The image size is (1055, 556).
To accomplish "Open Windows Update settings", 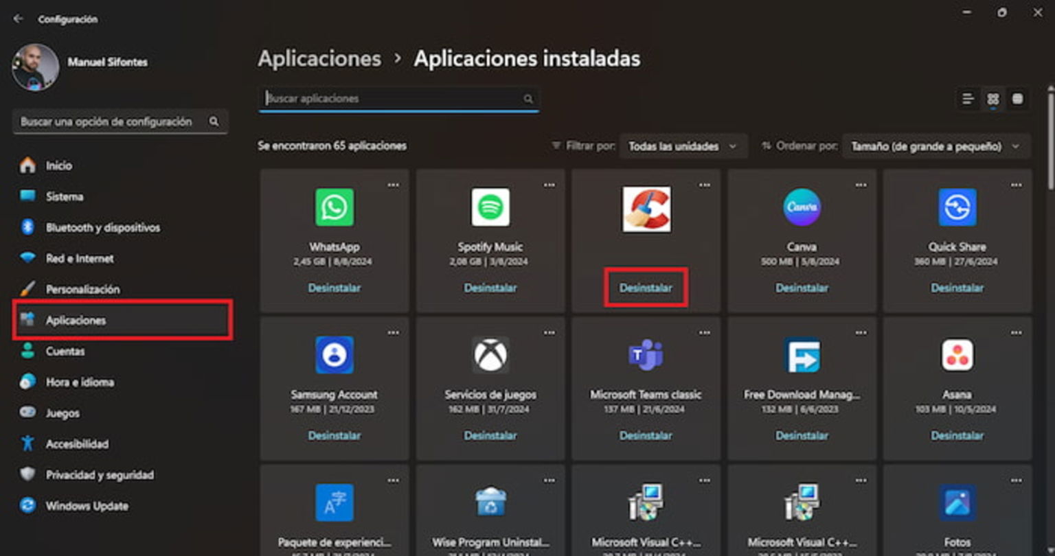I will pos(122,506).
